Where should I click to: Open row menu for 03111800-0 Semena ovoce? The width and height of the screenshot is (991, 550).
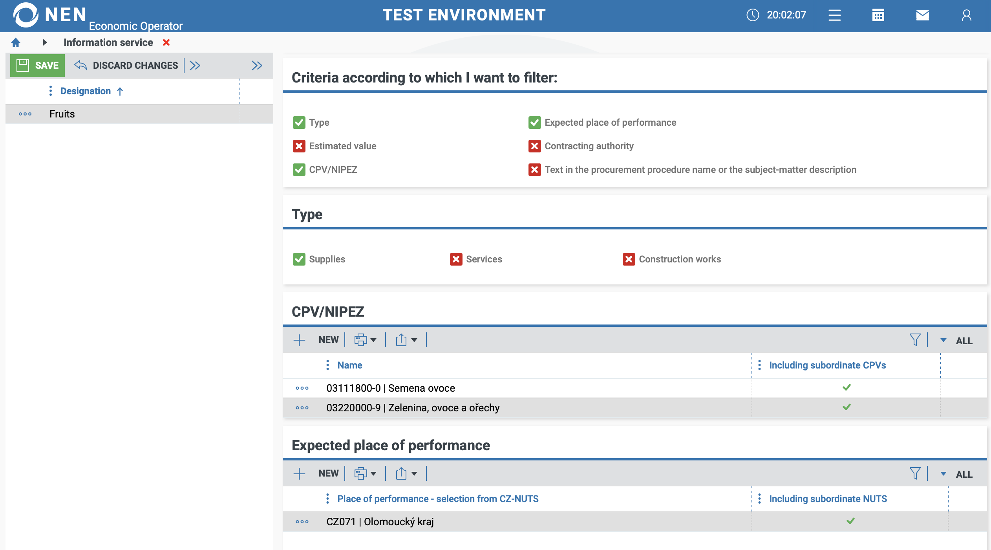(x=302, y=388)
